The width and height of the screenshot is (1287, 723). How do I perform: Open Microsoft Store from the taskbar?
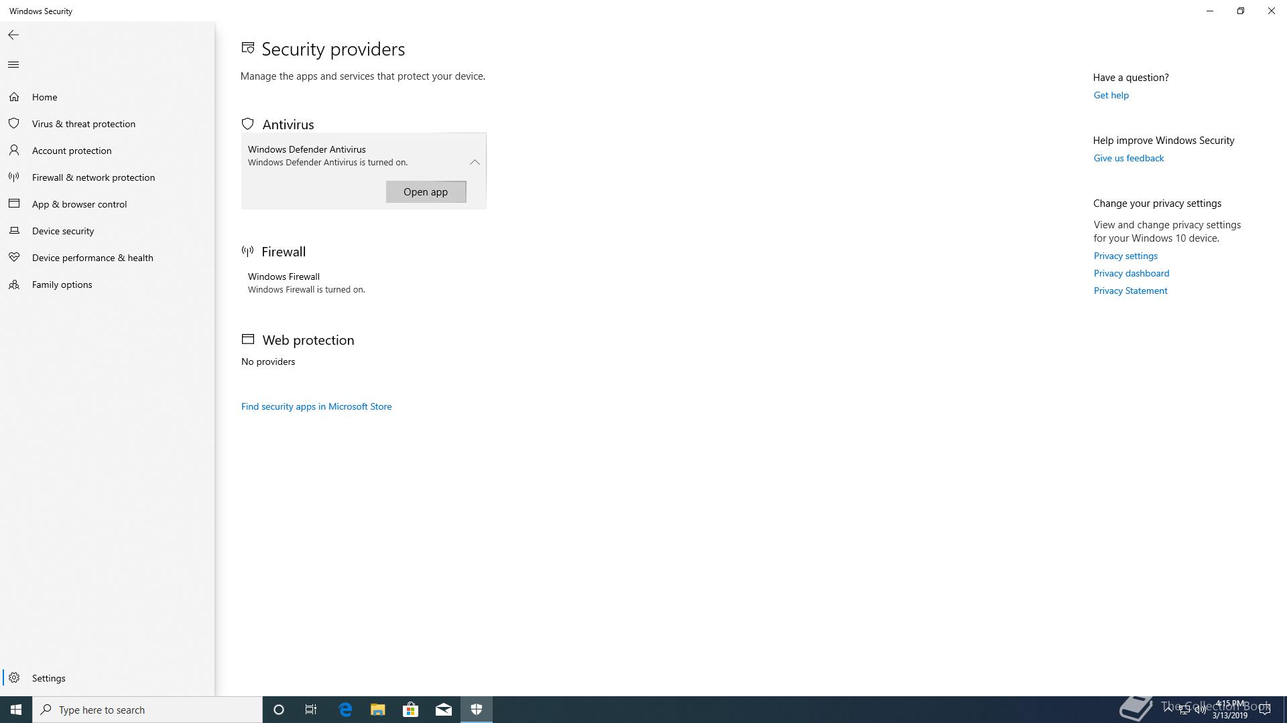click(x=410, y=710)
